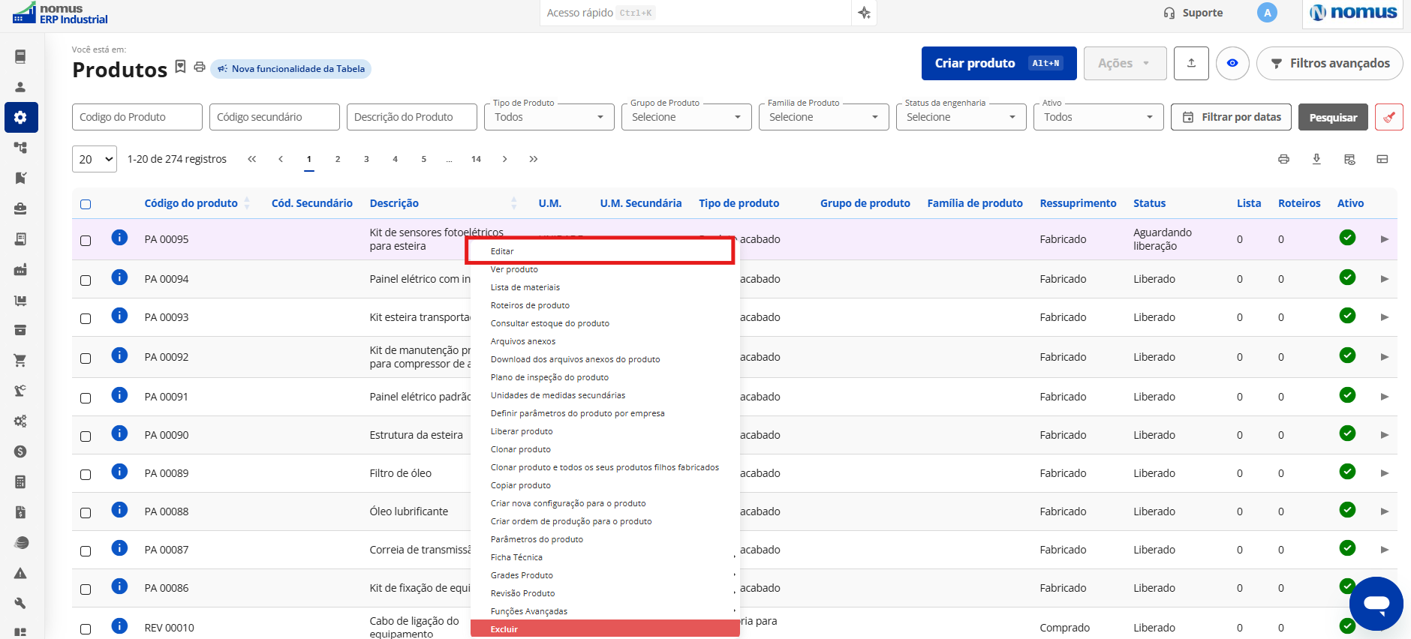Open the shopping cart sidebar module
Screen dimensions: 1411x639
coord(20,361)
